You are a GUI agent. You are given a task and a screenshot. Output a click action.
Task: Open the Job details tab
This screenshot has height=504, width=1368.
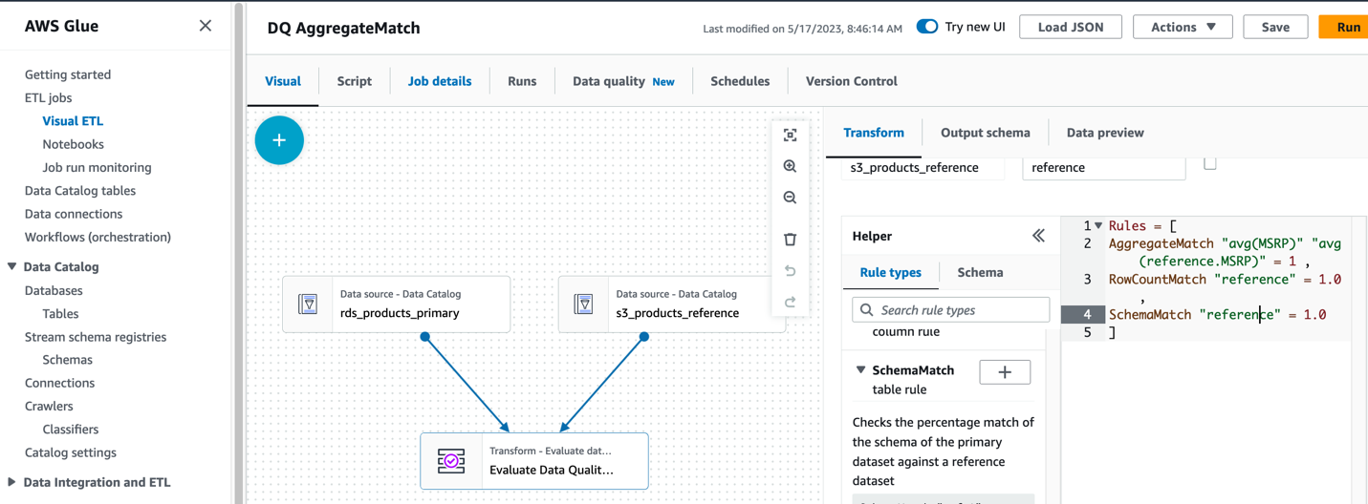click(x=440, y=81)
